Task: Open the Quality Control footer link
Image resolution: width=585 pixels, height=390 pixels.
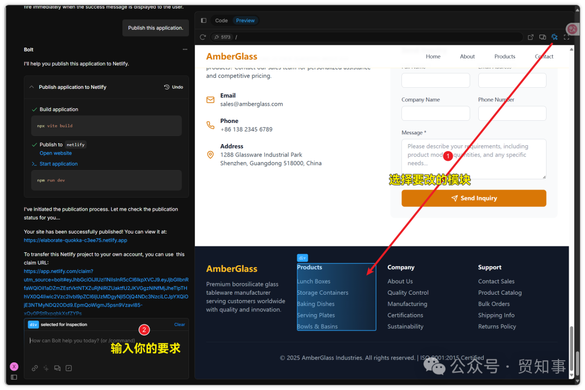Action: [x=408, y=292]
